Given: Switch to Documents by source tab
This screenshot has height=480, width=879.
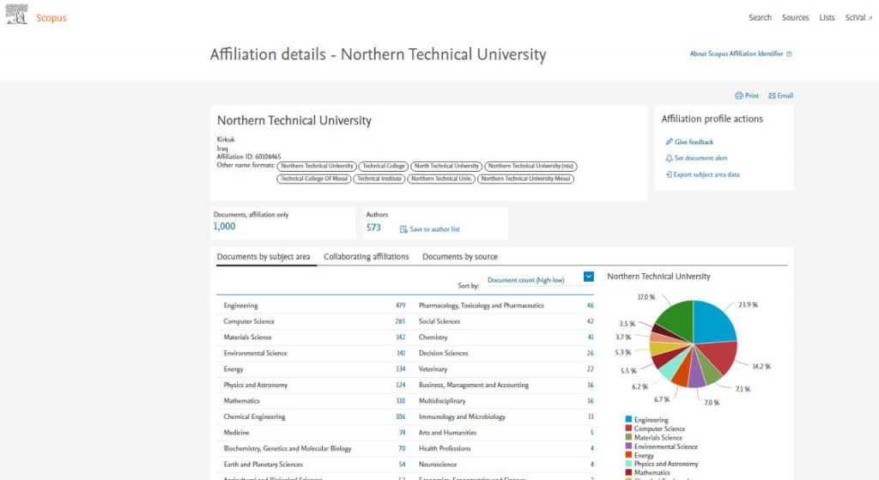Looking at the screenshot, I should click(460, 257).
